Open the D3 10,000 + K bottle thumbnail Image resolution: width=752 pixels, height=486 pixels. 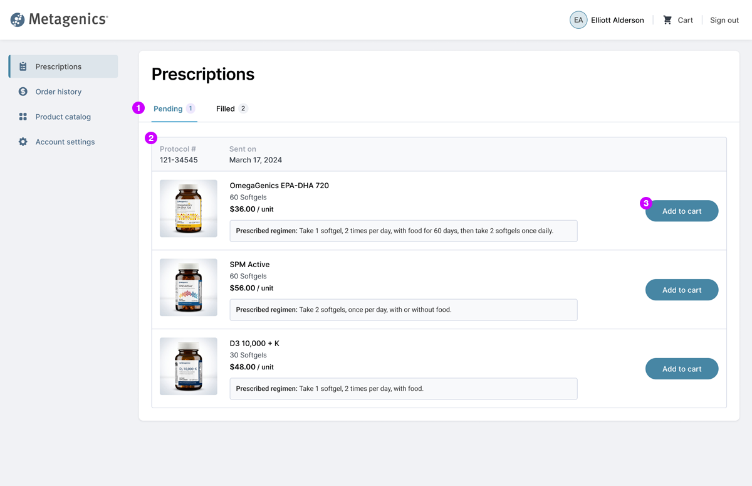[189, 367]
